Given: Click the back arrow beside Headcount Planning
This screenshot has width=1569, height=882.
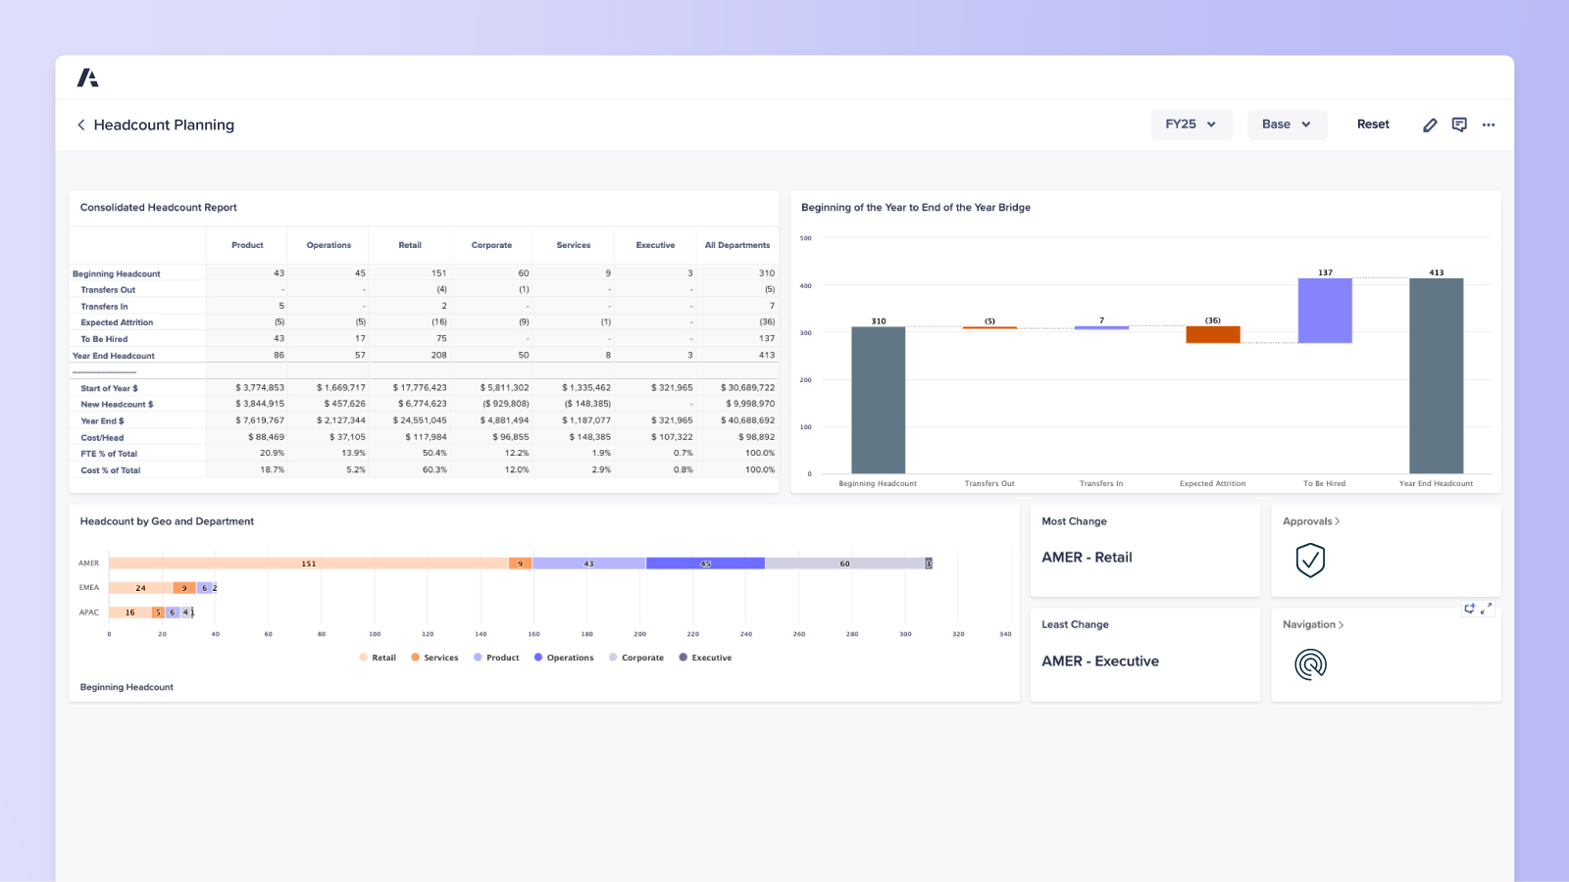Looking at the screenshot, I should (79, 124).
